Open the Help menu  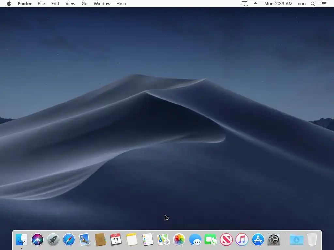click(x=121, y=4)
